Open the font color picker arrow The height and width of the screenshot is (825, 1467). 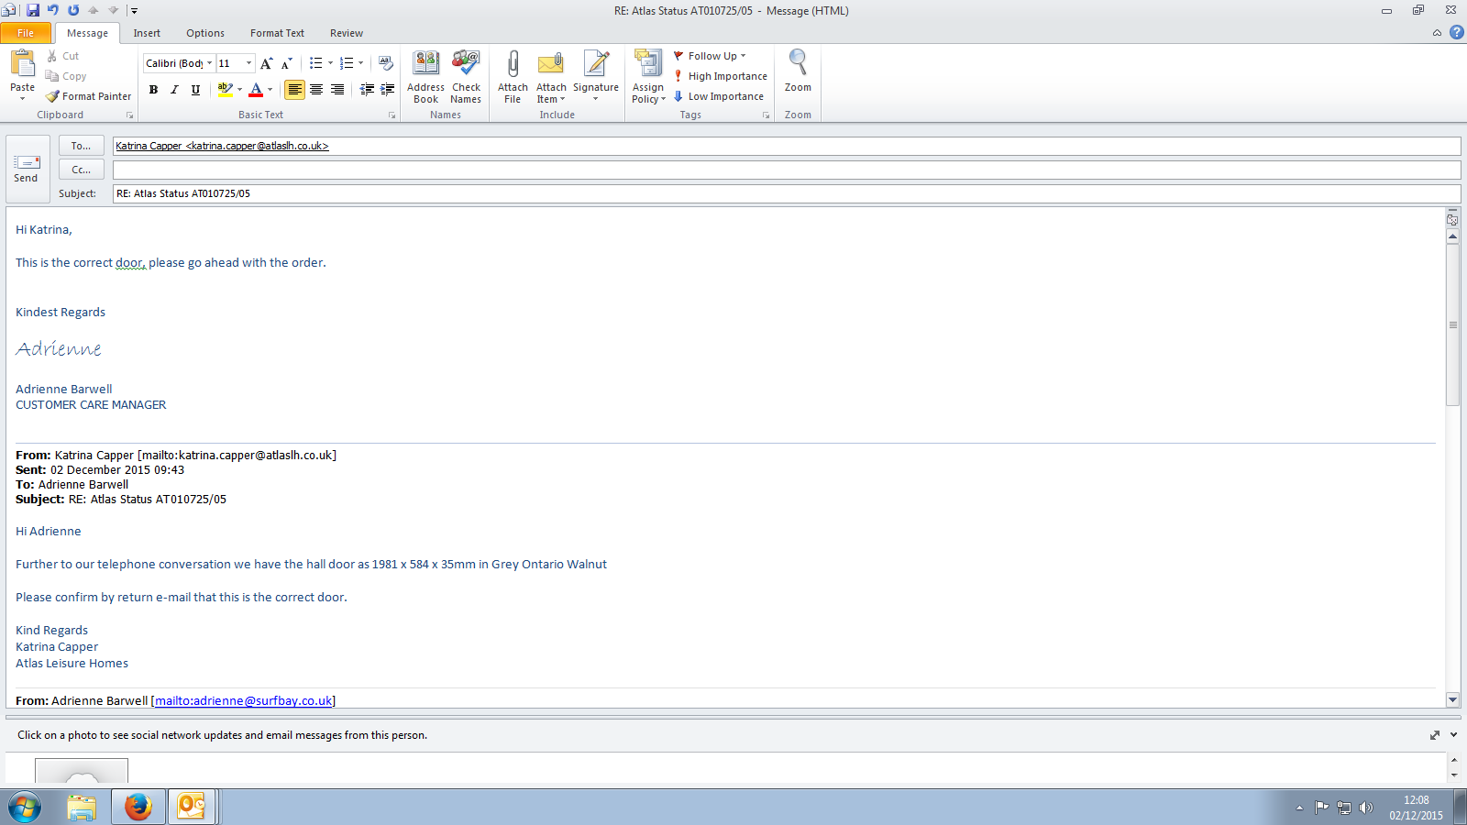click(x=270, y=90)
